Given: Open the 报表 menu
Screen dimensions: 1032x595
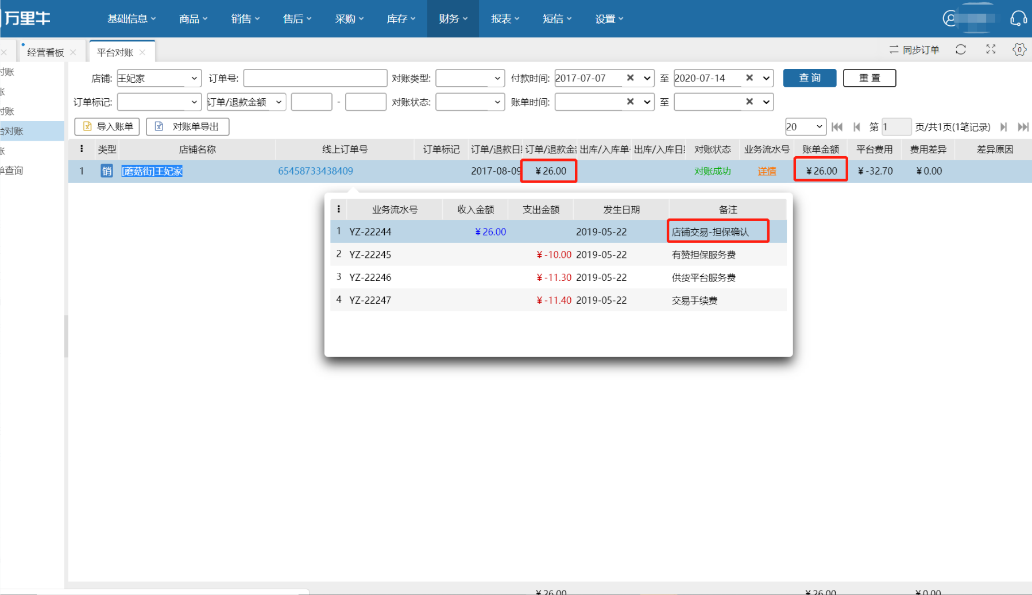Looking at the screenshot, I should click(x=505, y=19).
